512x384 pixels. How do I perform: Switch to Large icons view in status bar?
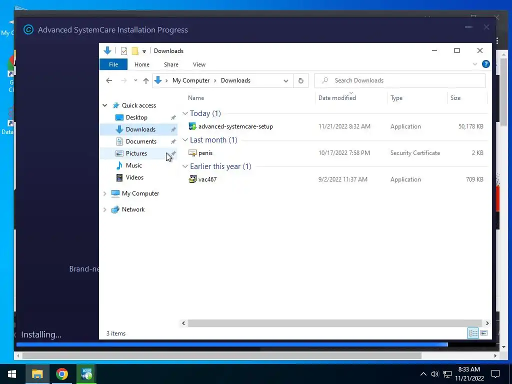tap(484, 333)
